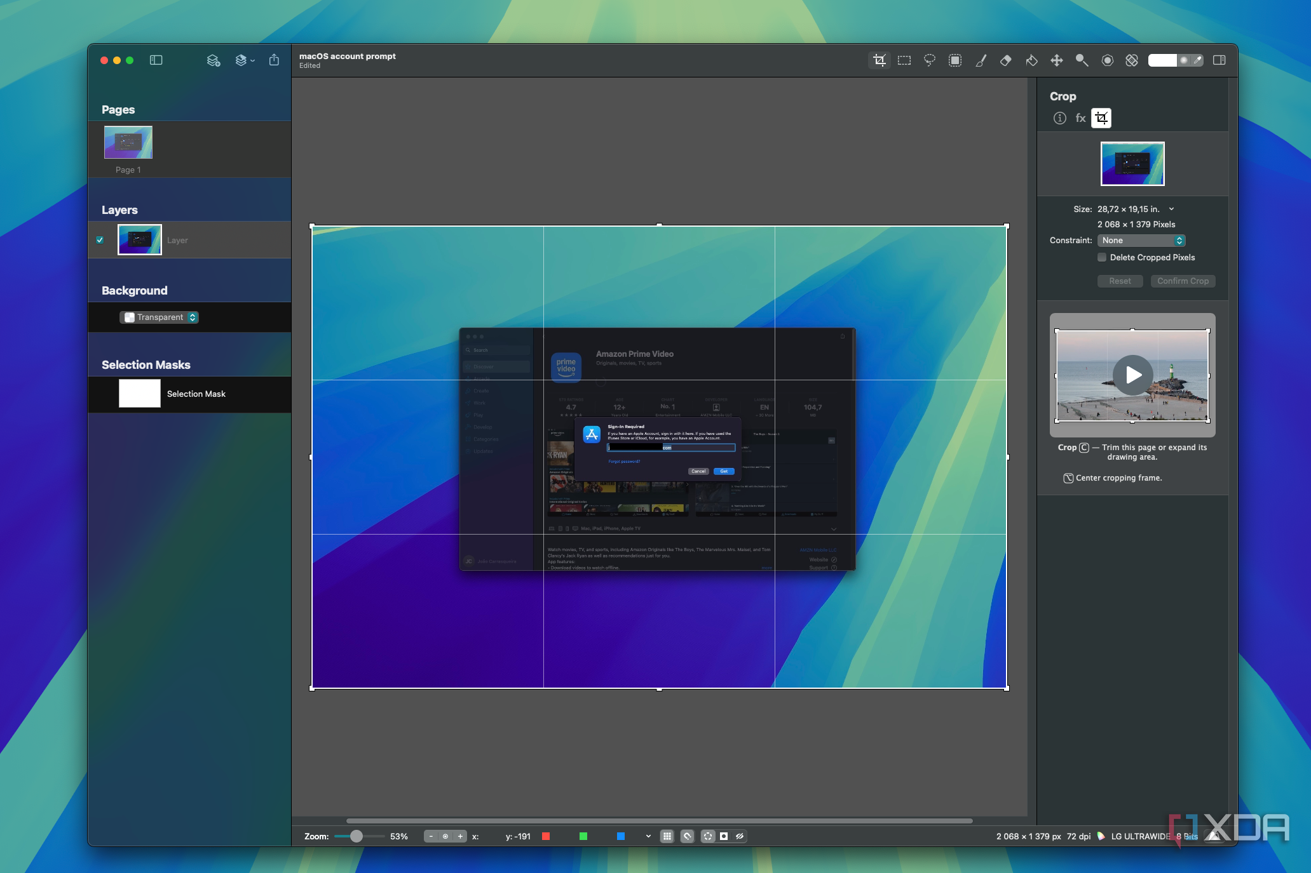Open the info inspector tab

[x=1060, y=118]
